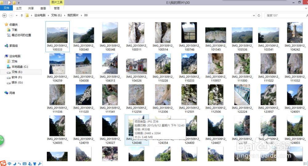Select photo IMG_20150912_110228
This screenshot has height=166, width=308.
point(163,68)
